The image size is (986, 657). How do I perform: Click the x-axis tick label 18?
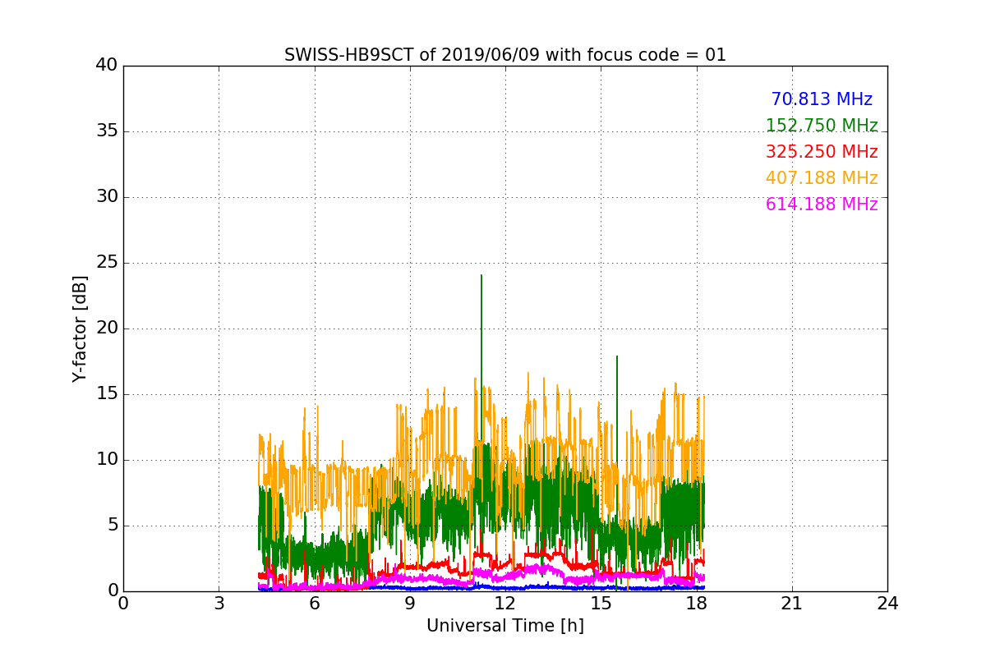coord(696,604)
